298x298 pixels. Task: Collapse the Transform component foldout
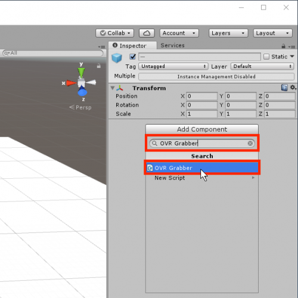pos(113,88)
